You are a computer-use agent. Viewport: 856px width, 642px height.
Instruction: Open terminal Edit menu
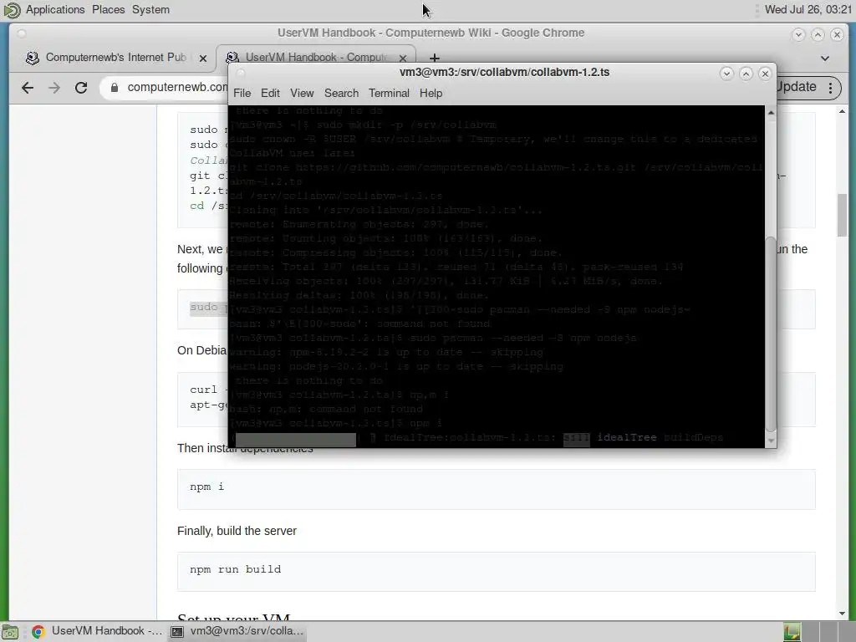click(270, 94)
